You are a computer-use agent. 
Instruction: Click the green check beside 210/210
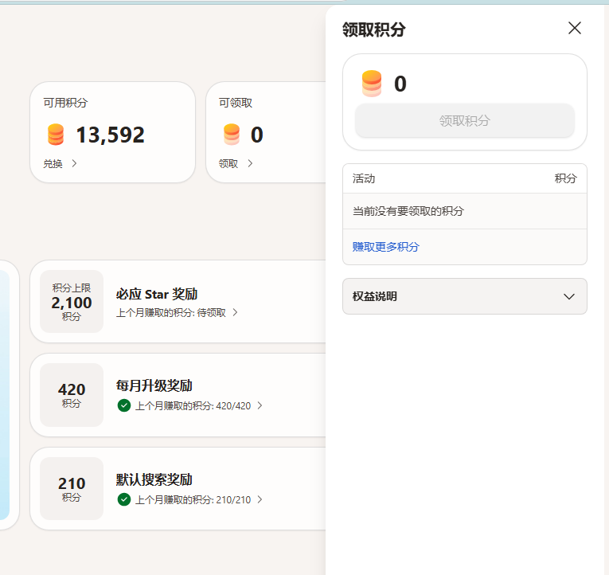click(x=124, y=499)
